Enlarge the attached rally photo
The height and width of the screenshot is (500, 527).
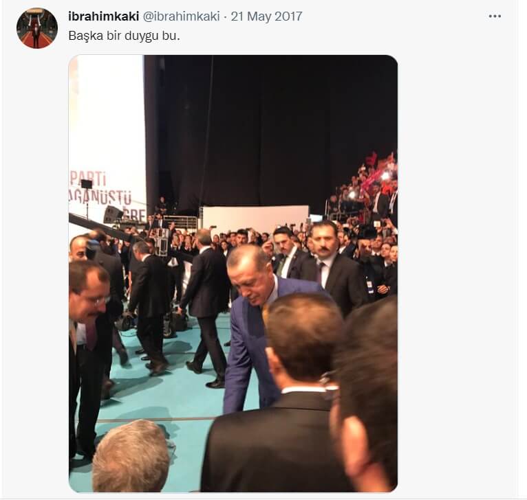click(233, 273)
